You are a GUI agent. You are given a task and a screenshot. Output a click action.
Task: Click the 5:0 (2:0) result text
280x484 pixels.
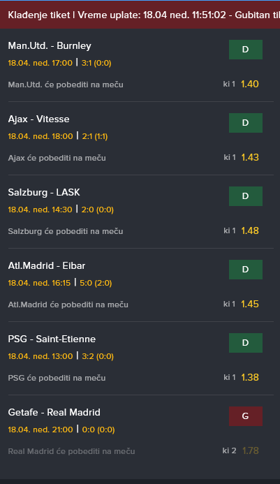(96, 283)
